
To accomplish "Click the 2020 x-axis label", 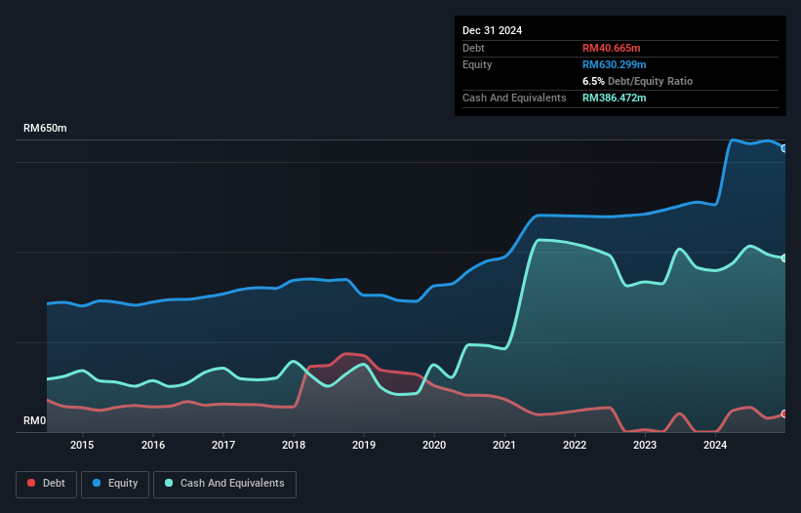I will click(x=434, y=445).
